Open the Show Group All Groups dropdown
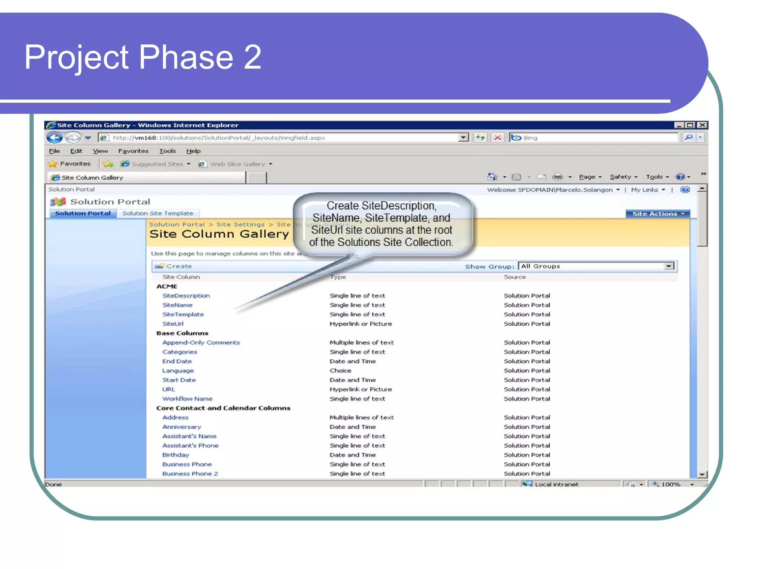759x569 pixels. [x=669, y=266]
